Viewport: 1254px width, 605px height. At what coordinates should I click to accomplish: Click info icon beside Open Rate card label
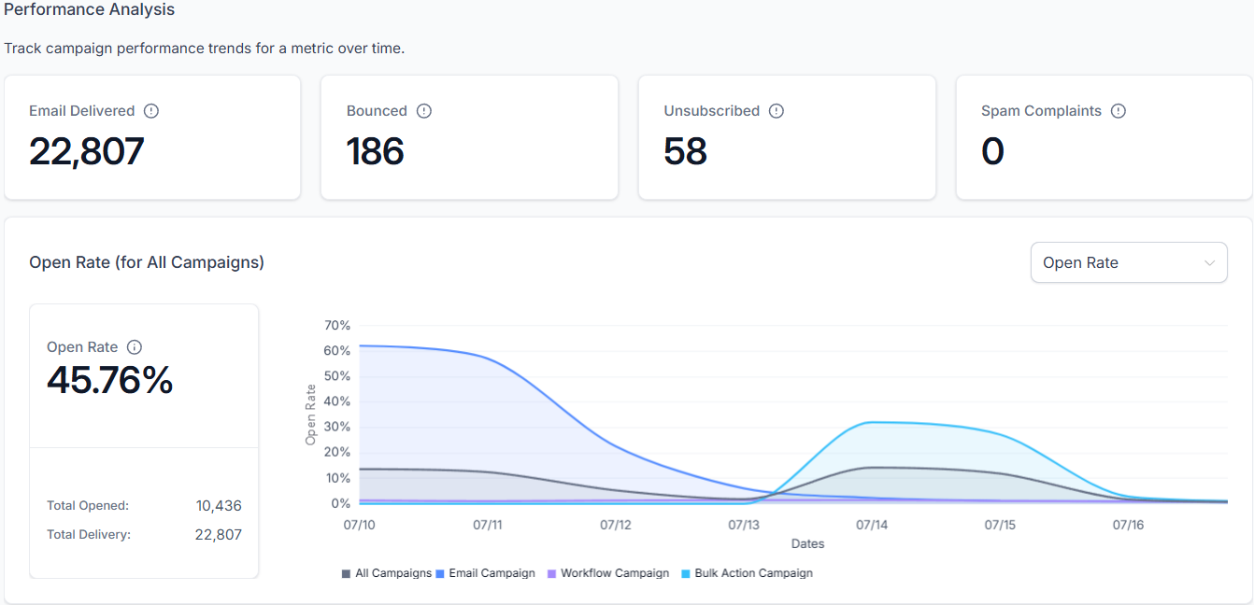(135, 346)
